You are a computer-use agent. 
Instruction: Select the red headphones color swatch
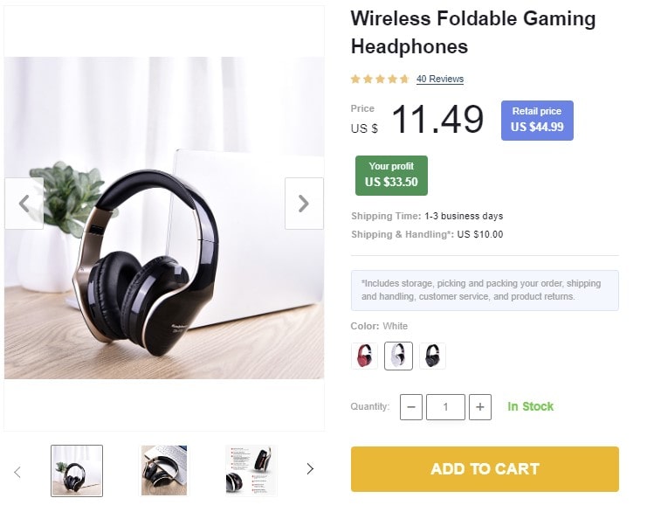(x=364, y=356)
